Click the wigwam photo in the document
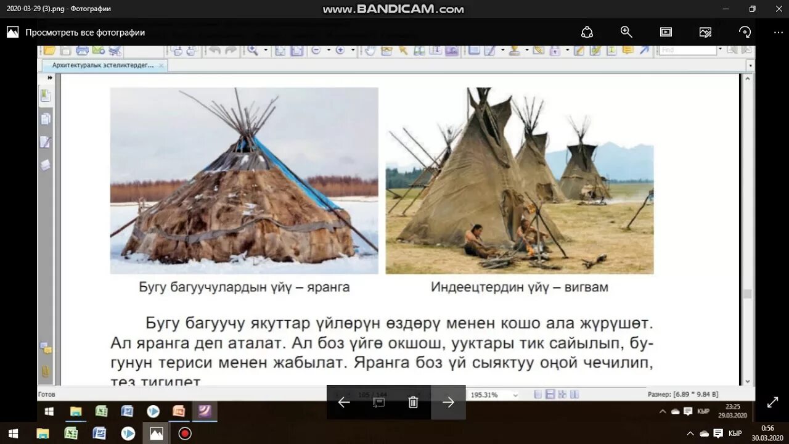 [520, 180]
